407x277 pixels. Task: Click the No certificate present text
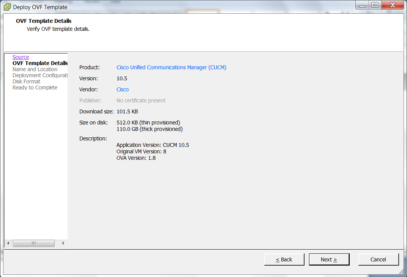141,100
